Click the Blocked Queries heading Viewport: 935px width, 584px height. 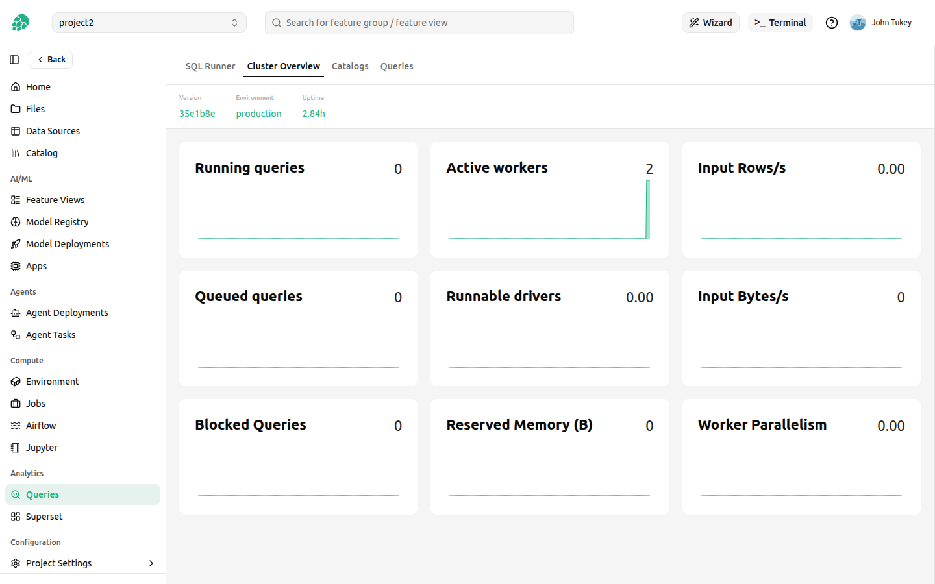click(x=251, y=425)
